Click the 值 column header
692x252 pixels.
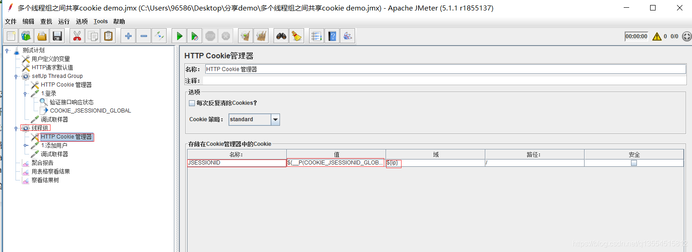click(336, 154)
